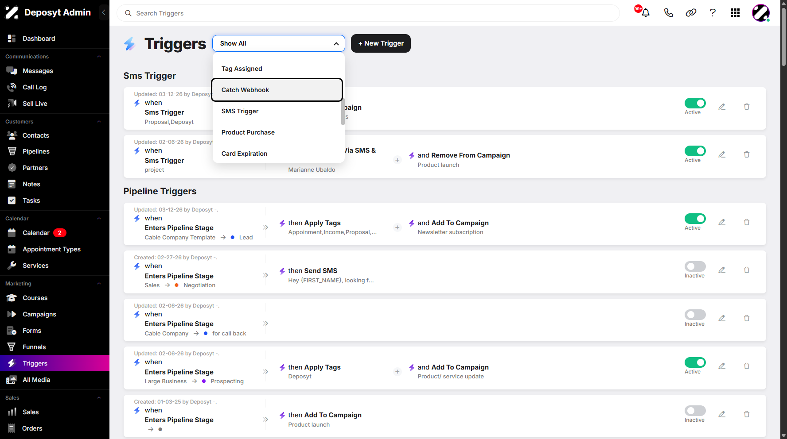Collapse the Communications sidebar section
Viewport: 787px width, 439px height.
tap(99, 57)
